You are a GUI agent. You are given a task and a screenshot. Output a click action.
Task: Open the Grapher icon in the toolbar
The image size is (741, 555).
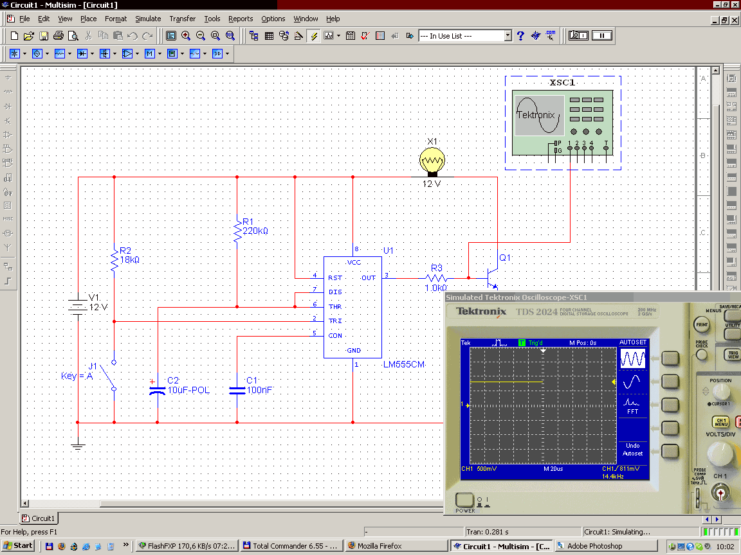pyautogui.click(x=329, y=36)
